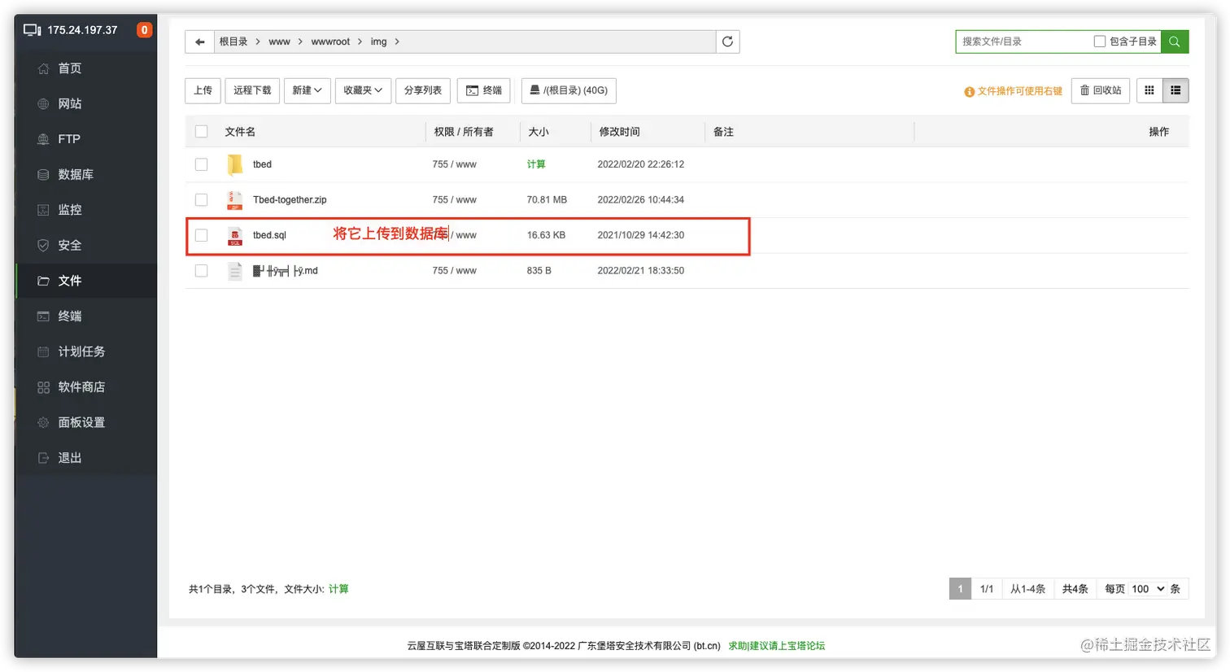
Task: Click inside the 搜索文件/目录 search field
Action: (1017, 41)
